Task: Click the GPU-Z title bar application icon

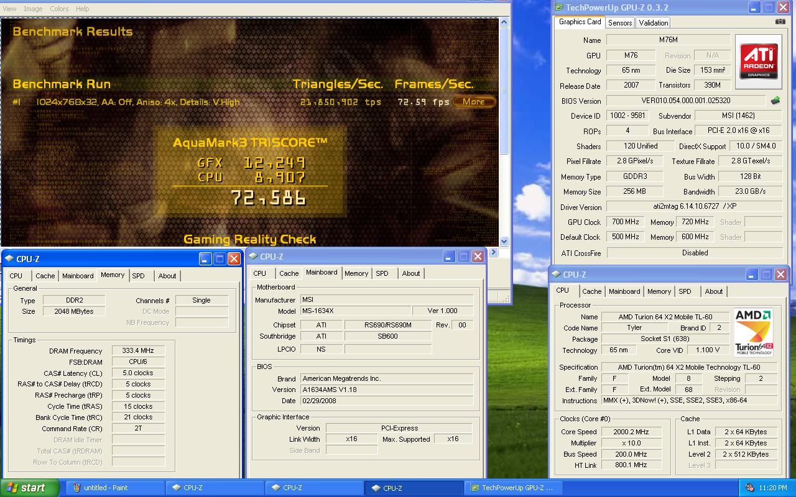Action: pyautogui.click(x=558, y=7)
